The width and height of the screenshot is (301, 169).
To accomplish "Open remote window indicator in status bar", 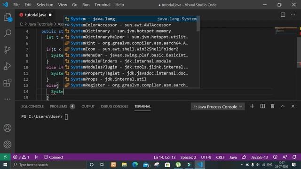I will point(5,157).
